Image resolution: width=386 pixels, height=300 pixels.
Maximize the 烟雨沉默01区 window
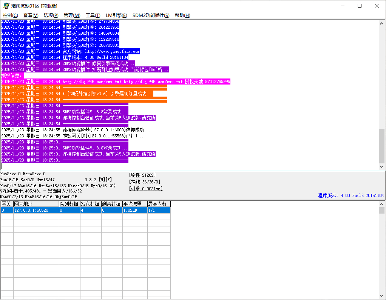359,6
